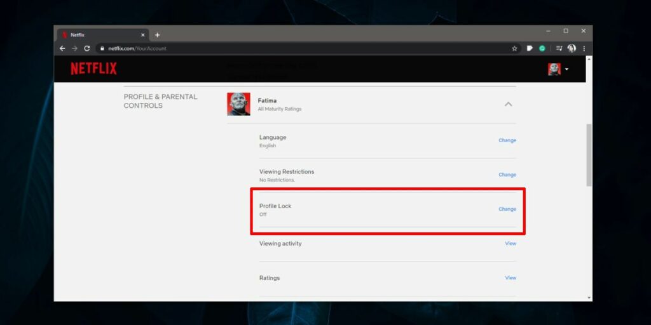The width and height of the screenshot is (651, 325).
Task: View the Viewing activity
Action: coord(511,244)
